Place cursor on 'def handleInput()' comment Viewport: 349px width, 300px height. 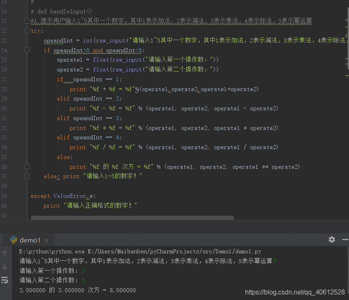64,11
